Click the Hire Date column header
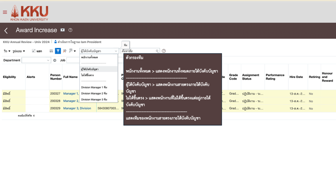The width and height of the screenshot is (336, 190). pyautogui.click(x=296, y=77)
